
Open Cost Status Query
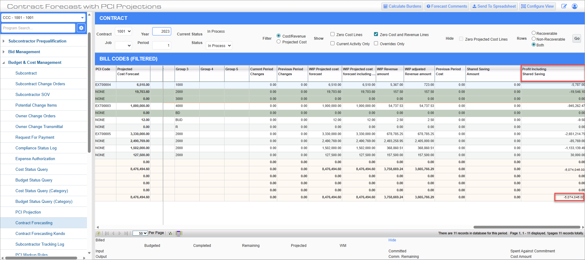point(32,169)
